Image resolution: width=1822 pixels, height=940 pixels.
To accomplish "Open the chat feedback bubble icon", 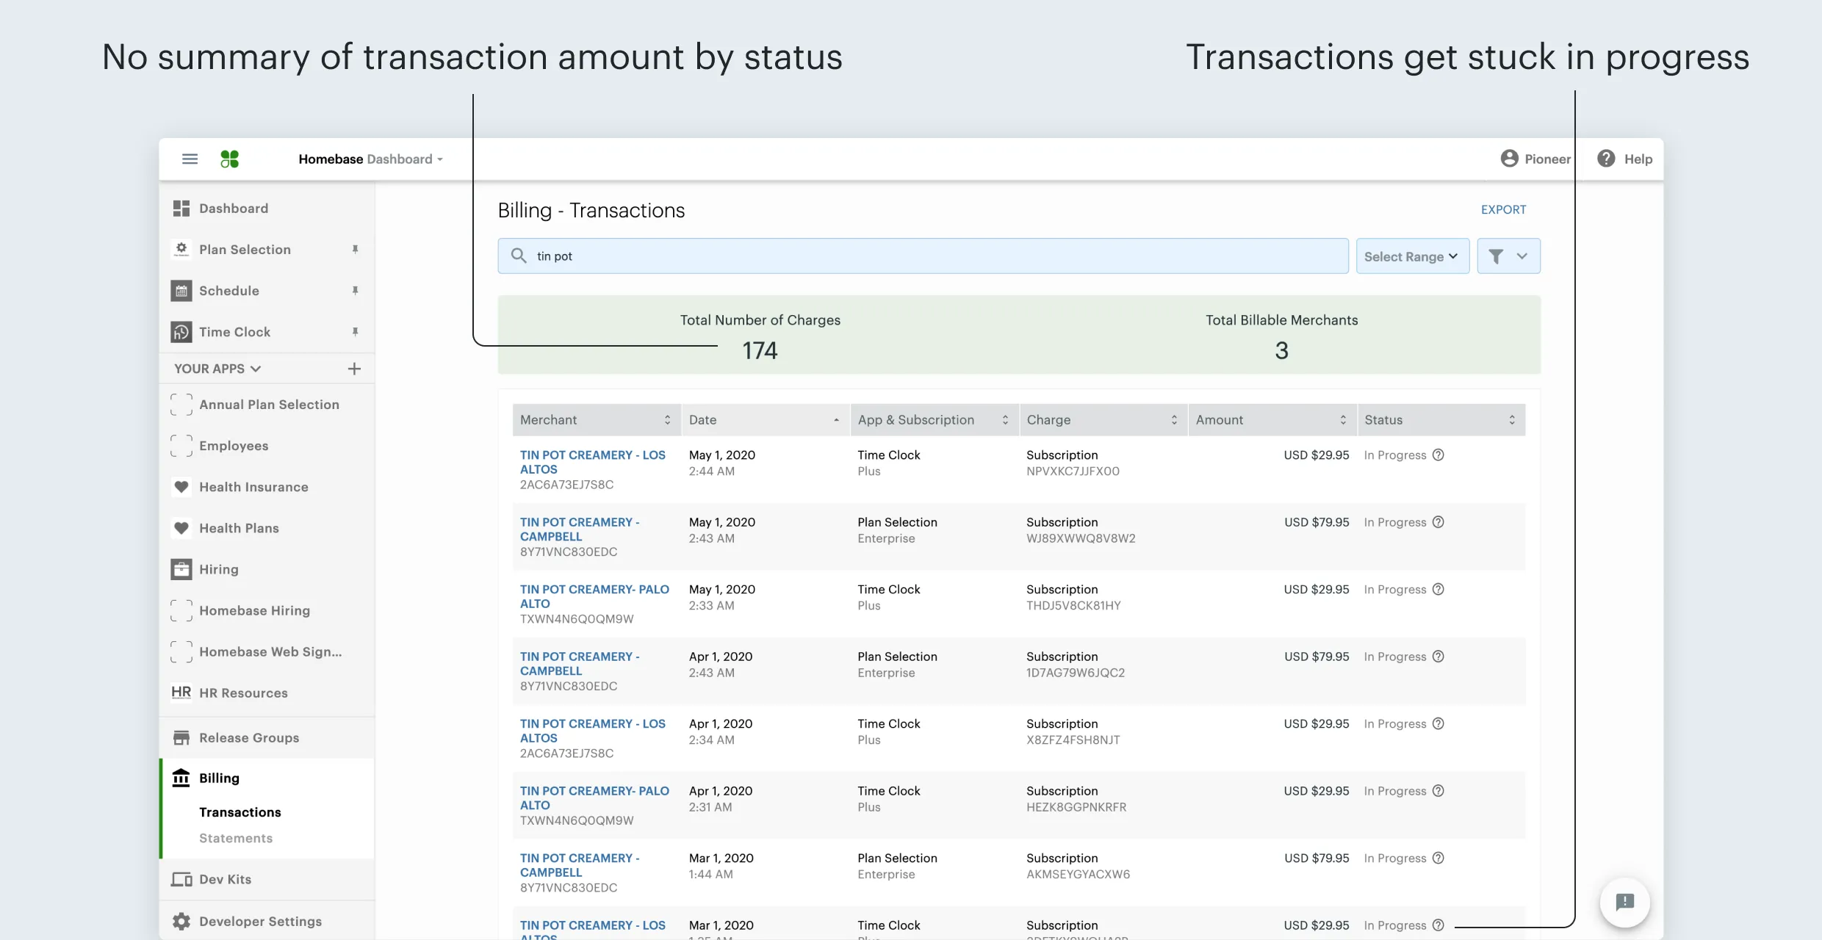I will coord(1624,902).
